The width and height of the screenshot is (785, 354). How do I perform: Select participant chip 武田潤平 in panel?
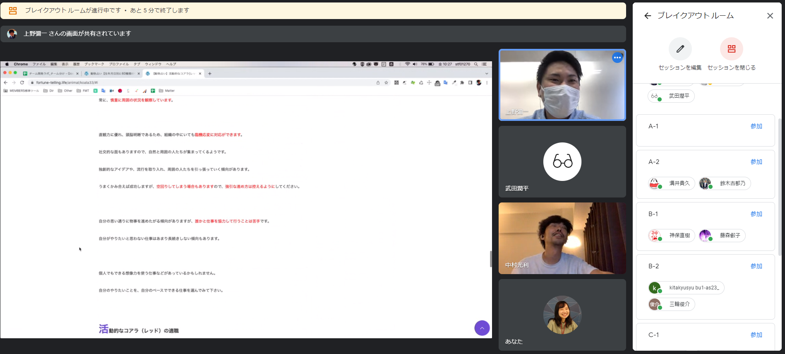(671, 96)
